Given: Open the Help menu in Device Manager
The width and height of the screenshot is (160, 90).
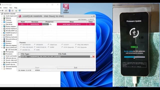Looking at the screenshot, I should click(x=15, y=8).
